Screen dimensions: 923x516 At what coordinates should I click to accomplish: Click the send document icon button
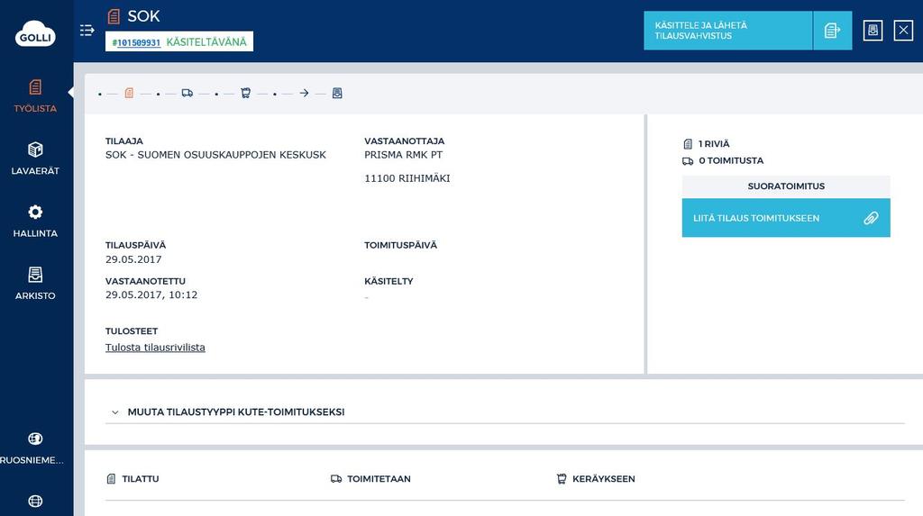[832, 31]
